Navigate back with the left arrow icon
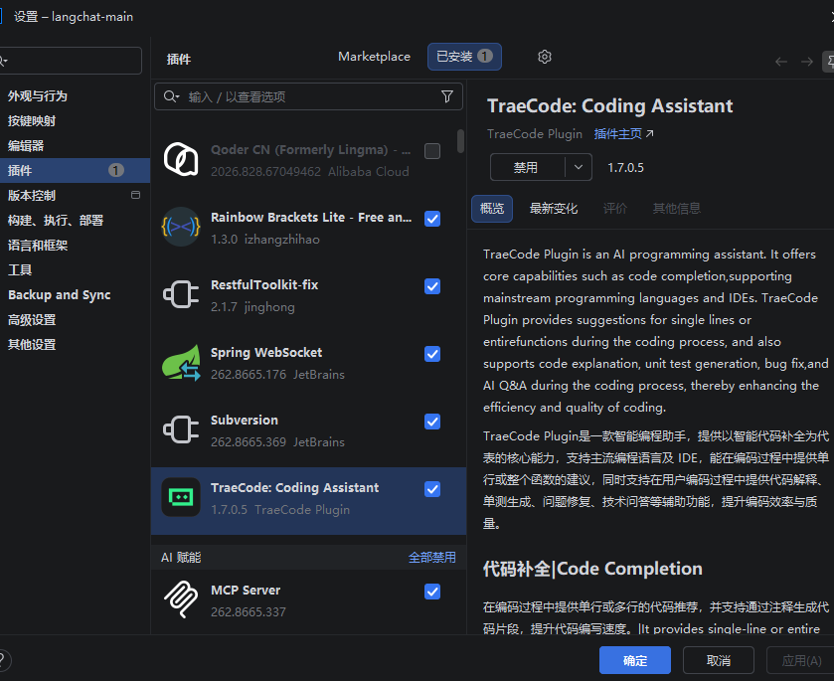The height and width of the screenshot is (681, 834). (780, 62)
